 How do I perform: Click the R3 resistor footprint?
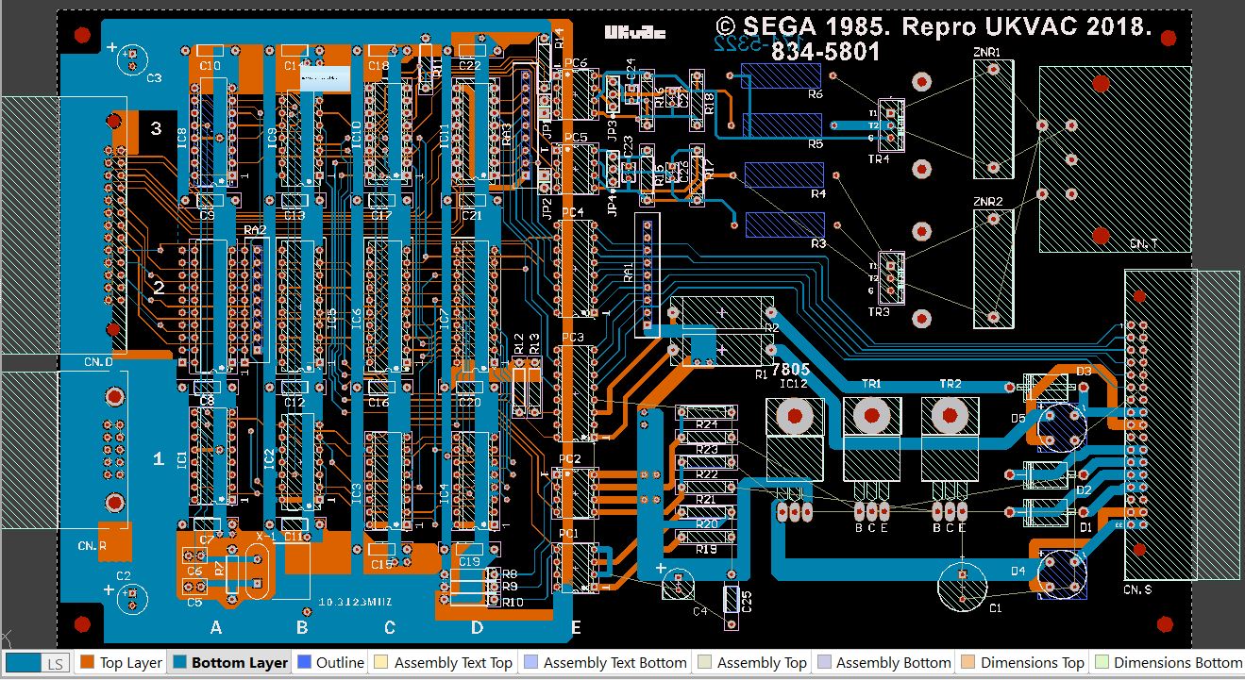[x=783, y=224]
